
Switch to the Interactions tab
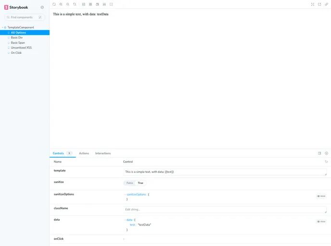[103, 153]
